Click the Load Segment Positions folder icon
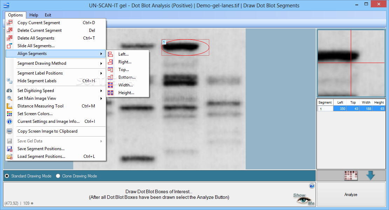 click(x=9, y=156)
